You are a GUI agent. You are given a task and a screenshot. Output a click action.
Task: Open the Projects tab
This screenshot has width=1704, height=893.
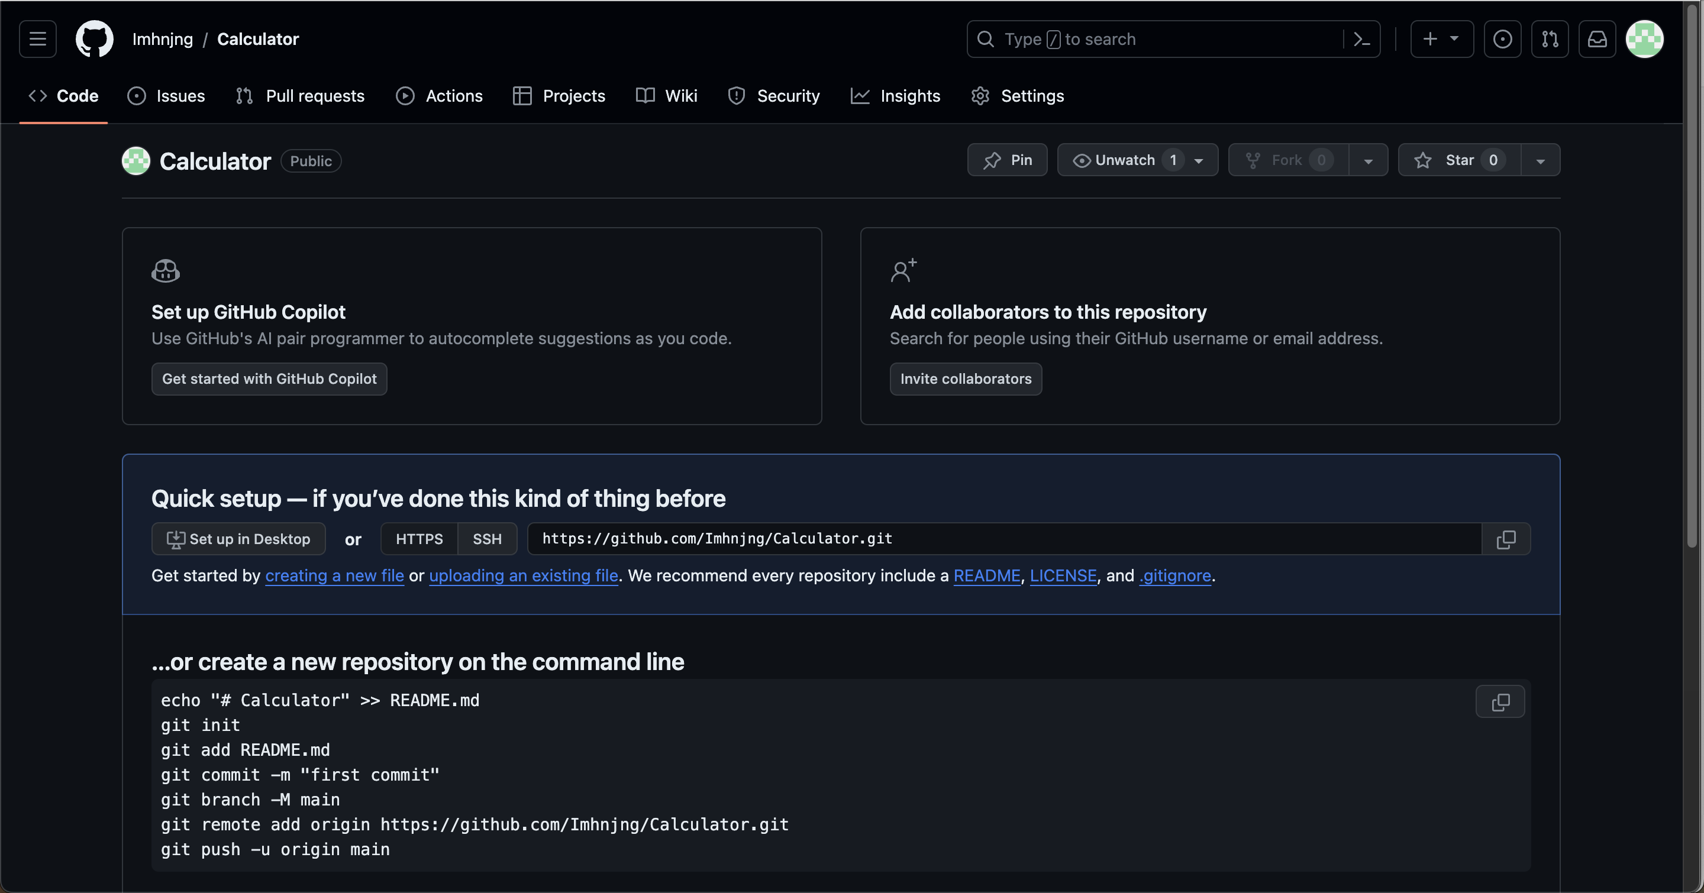click(x=559, y=96)
